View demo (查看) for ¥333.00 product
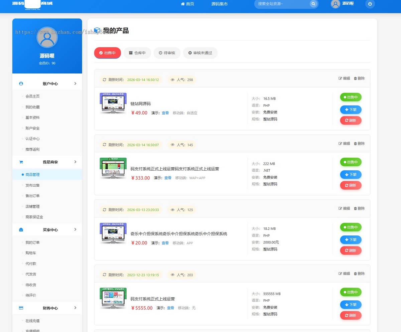 click(x=168, y=178)
